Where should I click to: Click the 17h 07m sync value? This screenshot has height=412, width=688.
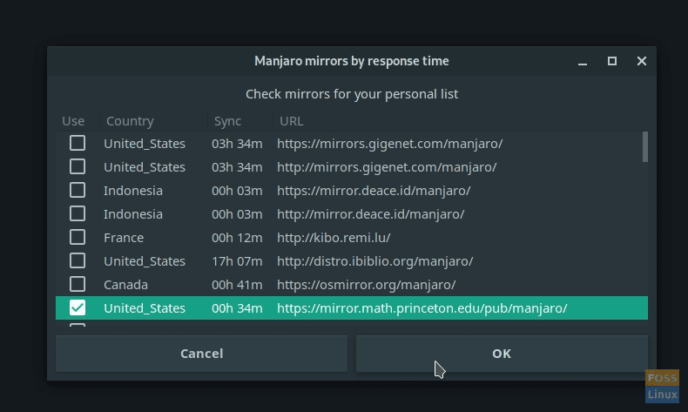pyautogui.click(x=237, y=261)
